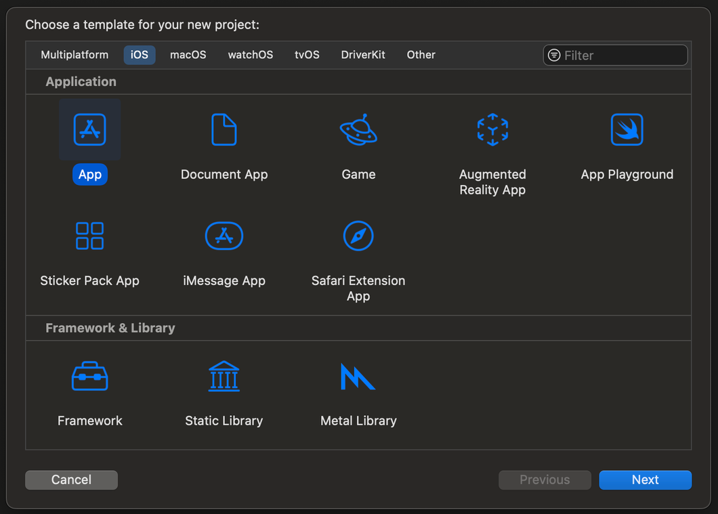The width and height of the screenshot is (718, 514).
Task: Open the watchOS templates tab
Action: (x=250, y=55)
